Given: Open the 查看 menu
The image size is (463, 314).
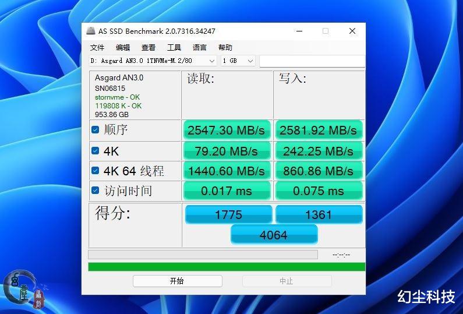Looking at the screenshot, I should 149,48.
